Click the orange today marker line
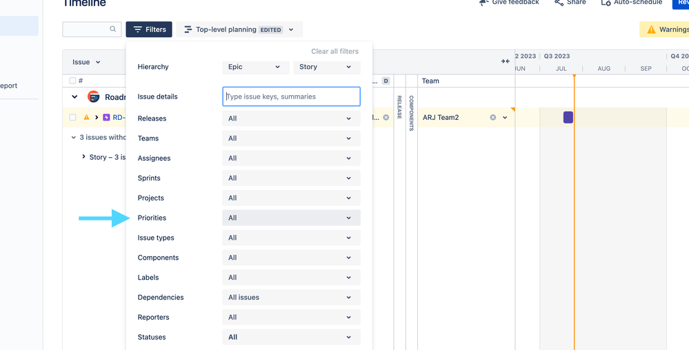Image resolution: width=689 pixels, height=350 pixels. tap(574, 211)
